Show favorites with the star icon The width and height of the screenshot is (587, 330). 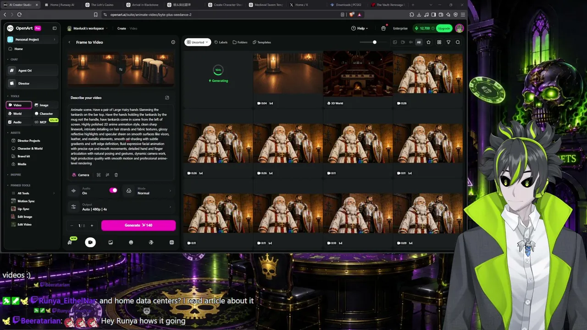[x=428, y=42]
